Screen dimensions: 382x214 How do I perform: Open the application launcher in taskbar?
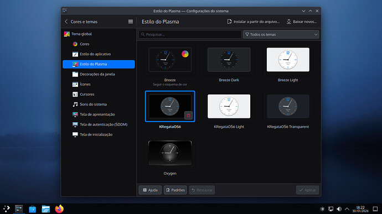[6, 208]
